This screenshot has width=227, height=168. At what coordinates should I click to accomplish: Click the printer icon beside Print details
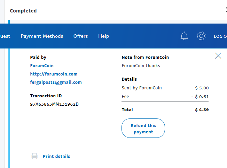34,156
